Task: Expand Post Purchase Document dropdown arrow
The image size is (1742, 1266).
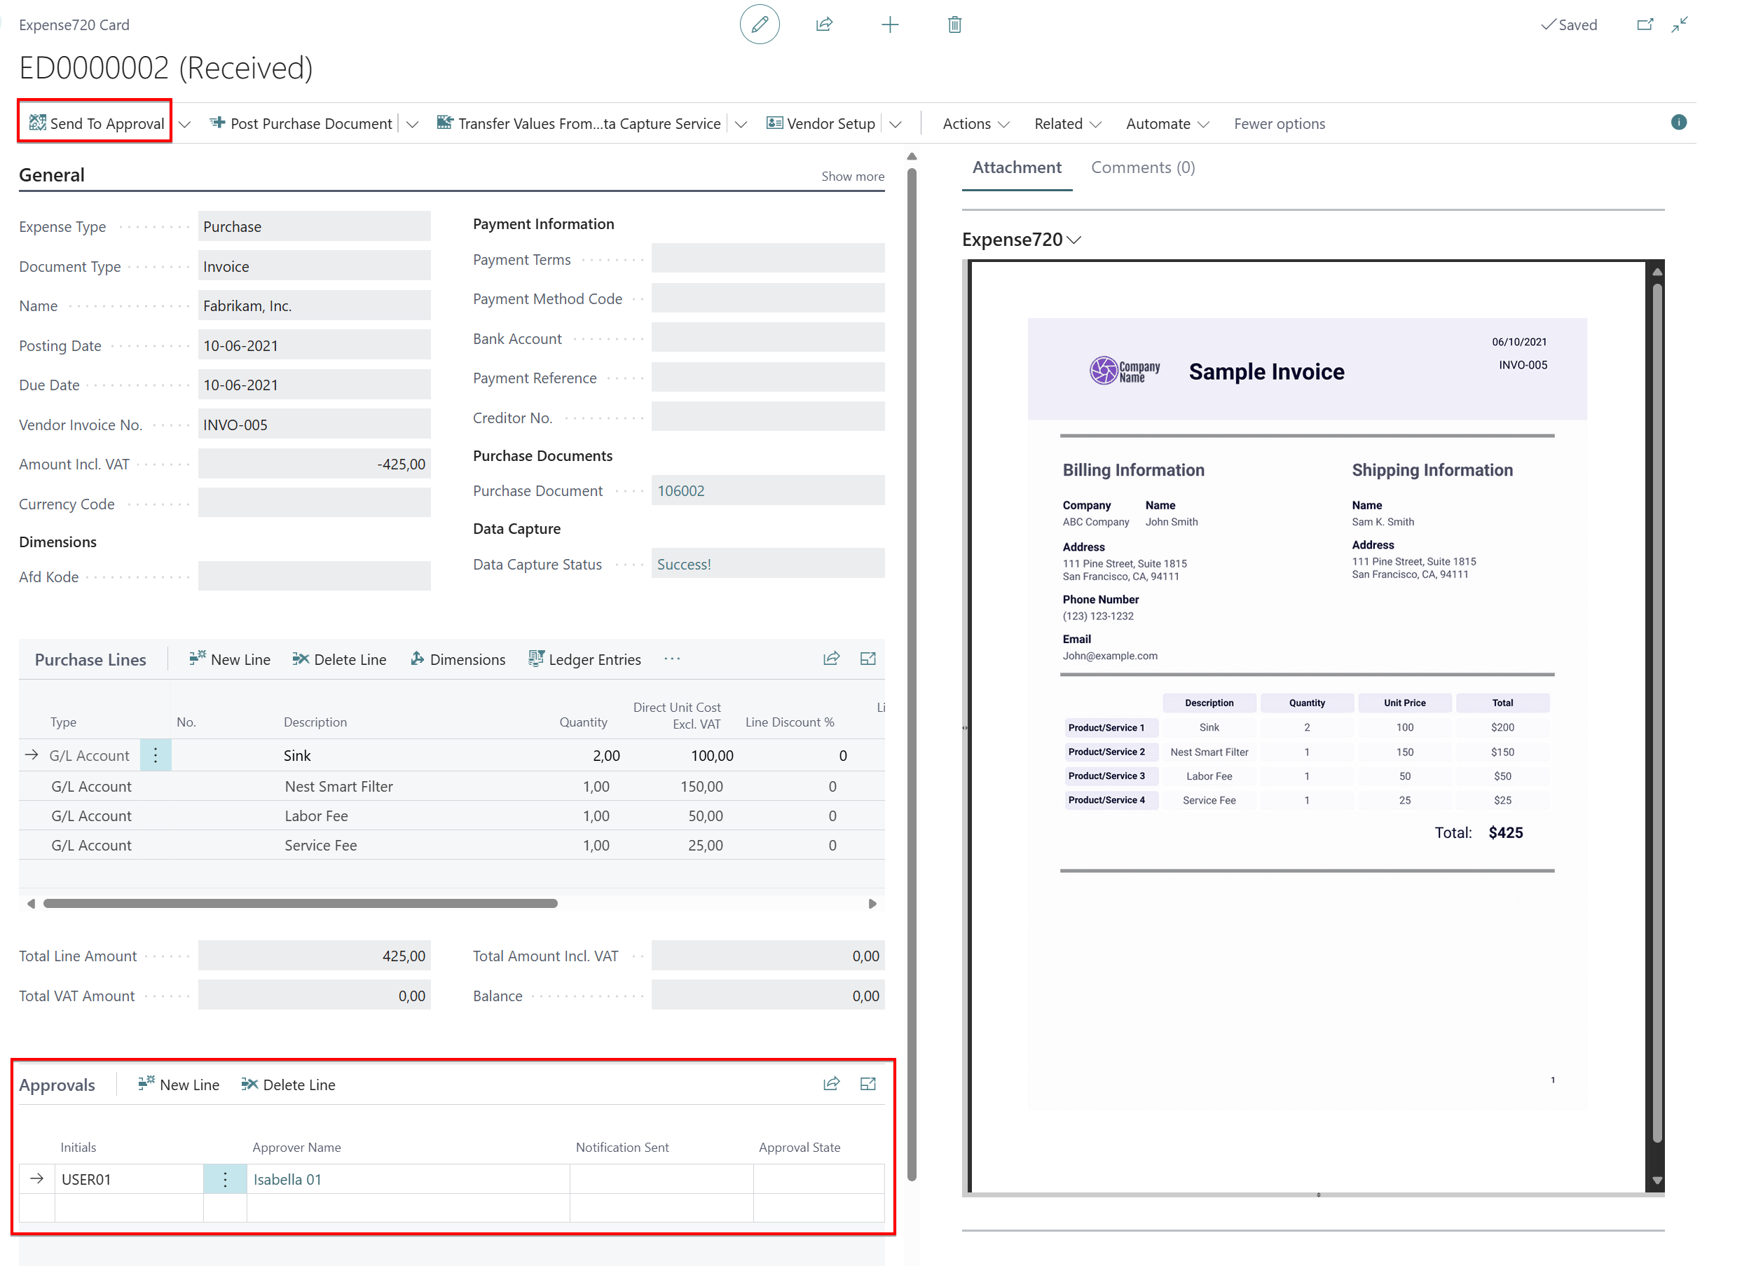Action: pyautogui.click(x=412, y=125)
